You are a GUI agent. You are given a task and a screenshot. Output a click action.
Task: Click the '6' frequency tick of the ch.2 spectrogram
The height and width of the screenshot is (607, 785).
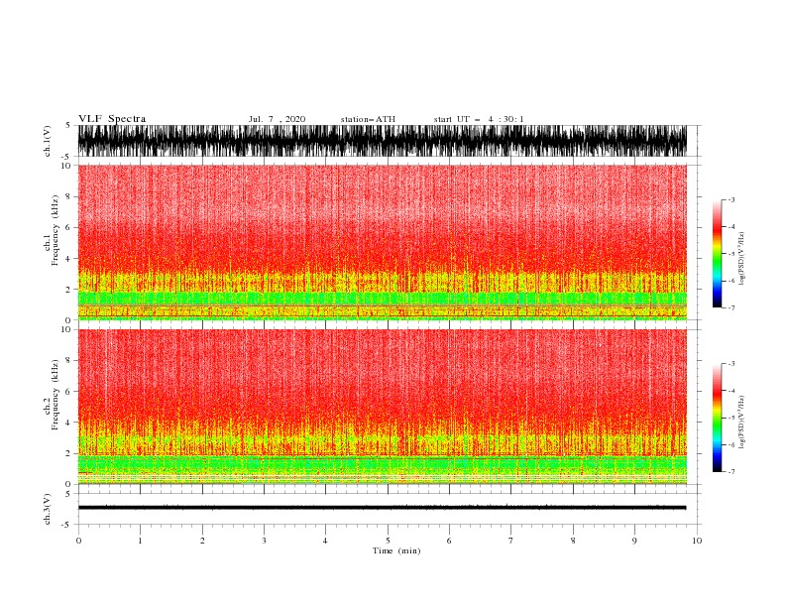pyautogui.click(x=68, y=392)
